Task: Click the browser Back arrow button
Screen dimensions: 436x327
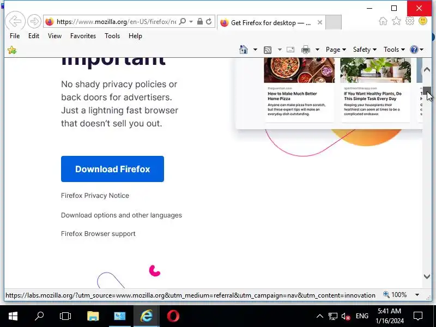Action: [15, 21]
